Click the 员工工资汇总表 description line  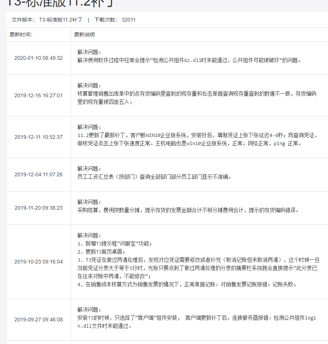click(x=154, y=177)
